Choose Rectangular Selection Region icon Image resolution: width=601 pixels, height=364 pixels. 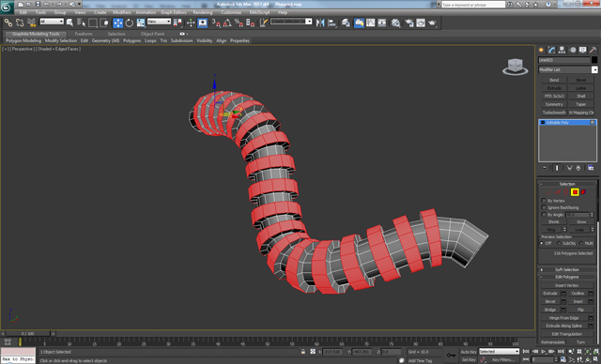(92, 23)
